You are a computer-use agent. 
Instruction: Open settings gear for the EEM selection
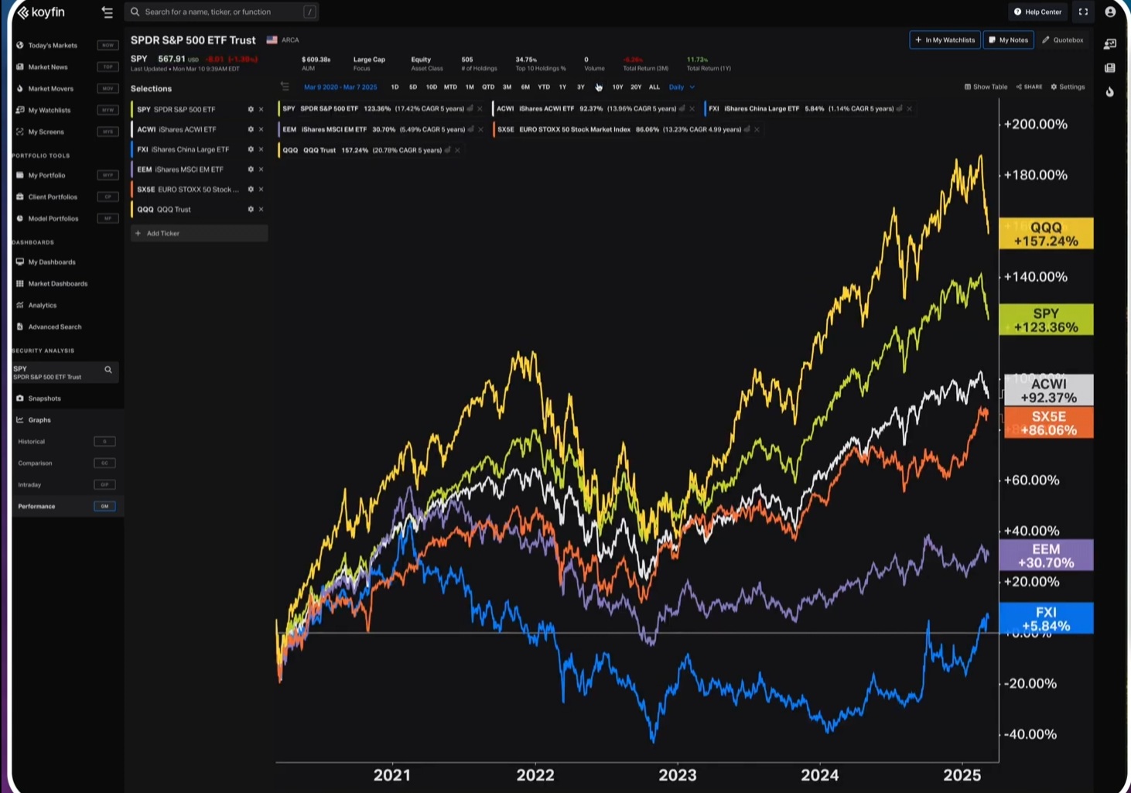tap(251, 169)
